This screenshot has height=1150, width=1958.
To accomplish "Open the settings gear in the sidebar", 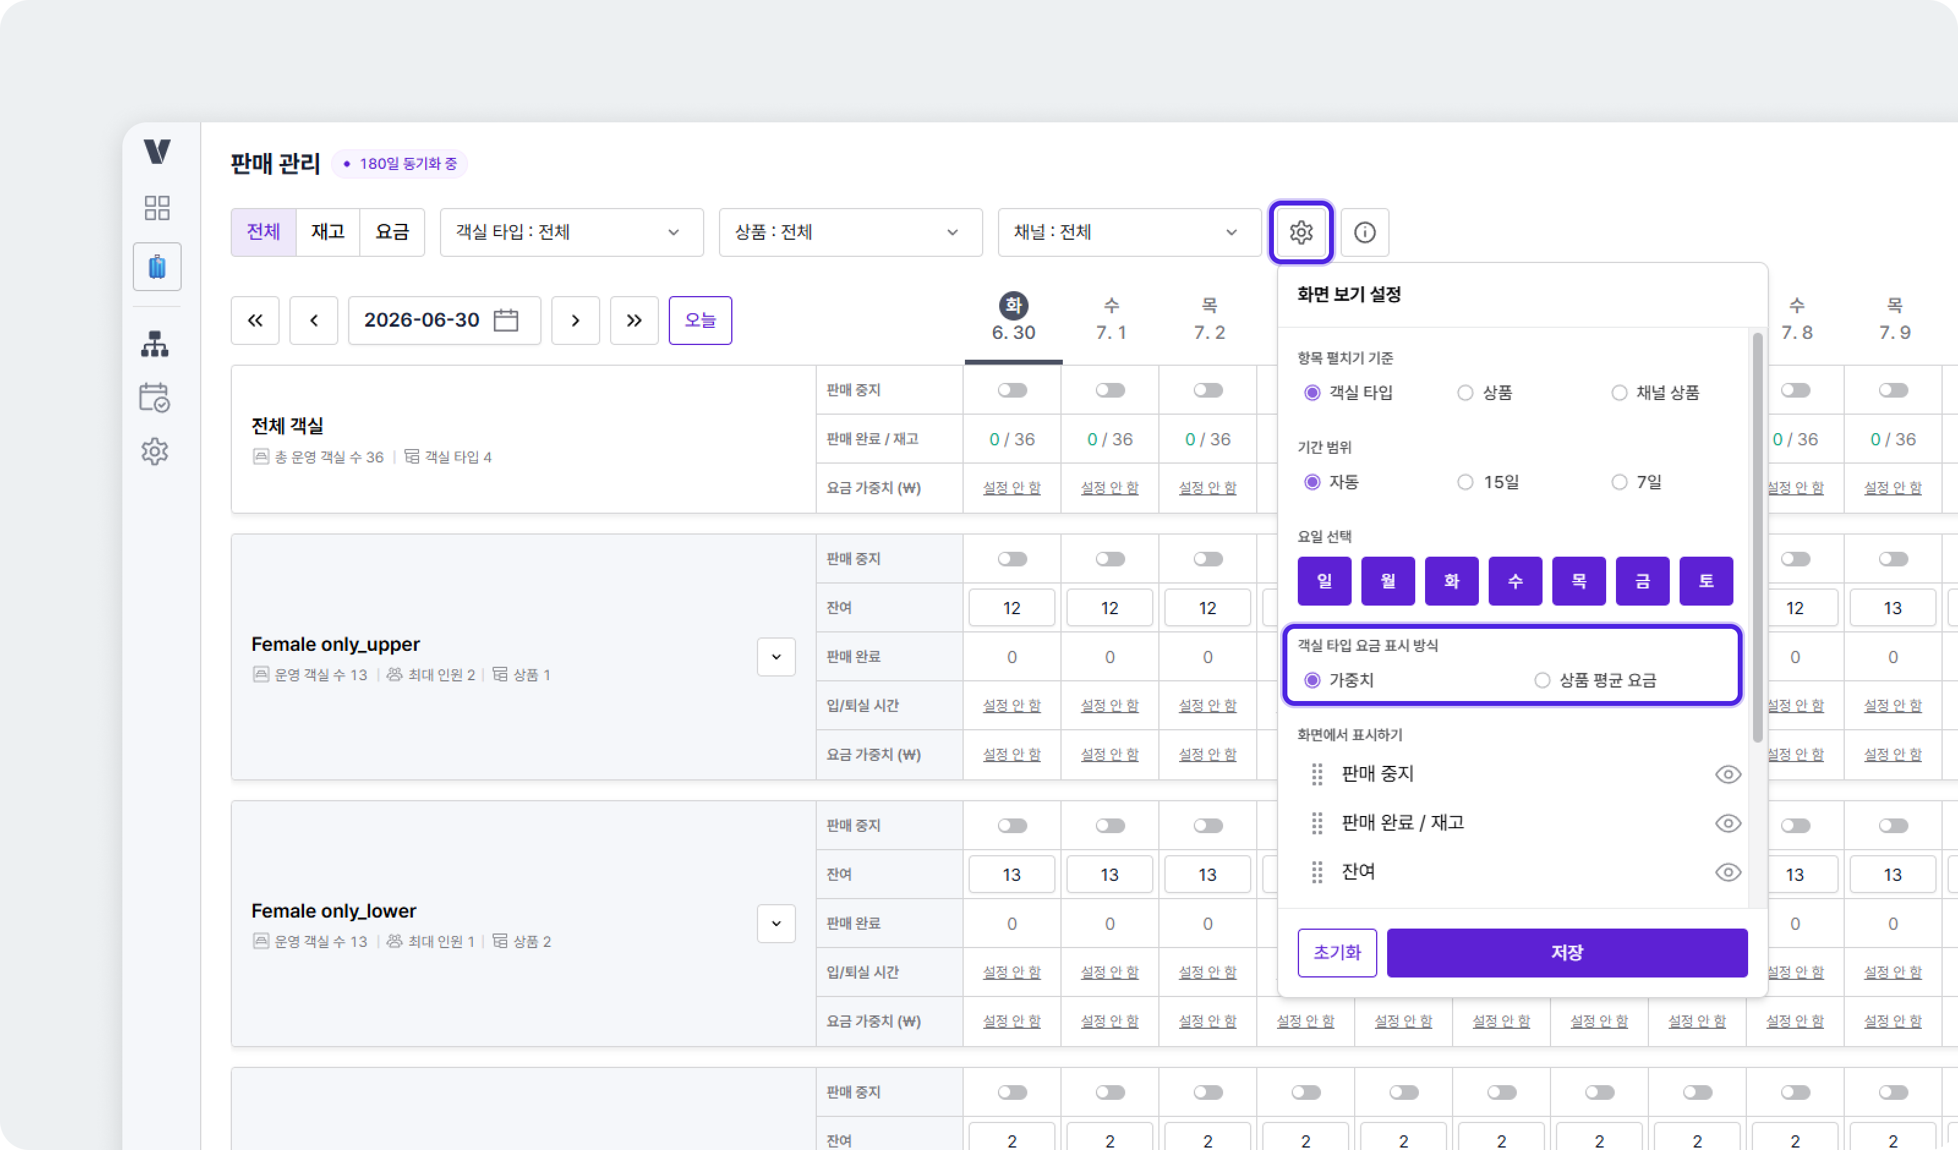I will [155, 451].
